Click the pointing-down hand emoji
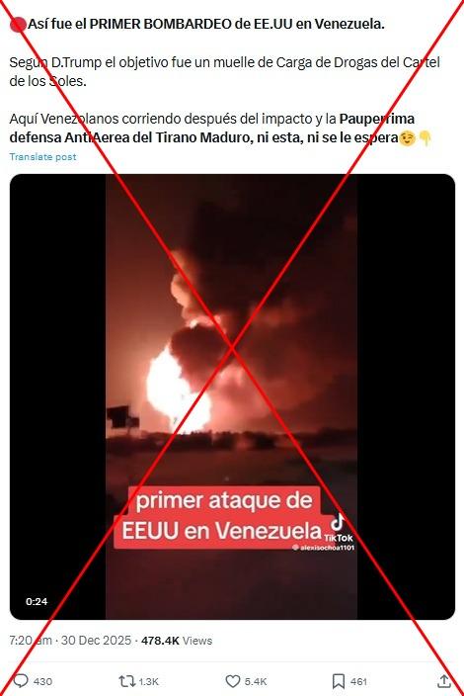The width and height of the screenshot is (464, 696). pos(425,138)
